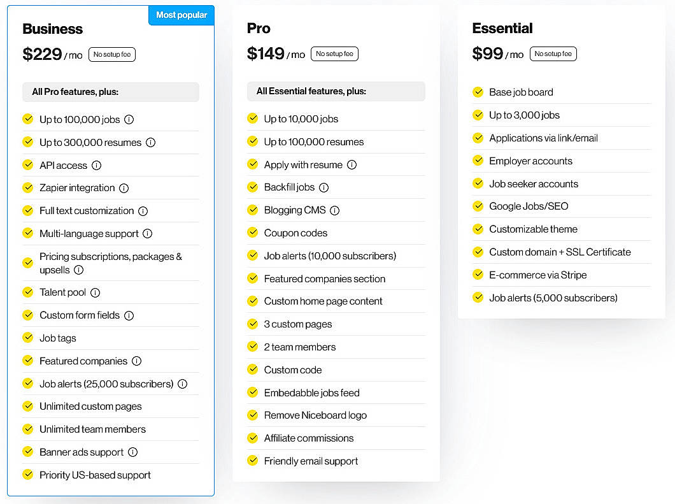Click the checkmark next to Coupon codes
Viewport: 675px width, 504px height.
(253, 233)
